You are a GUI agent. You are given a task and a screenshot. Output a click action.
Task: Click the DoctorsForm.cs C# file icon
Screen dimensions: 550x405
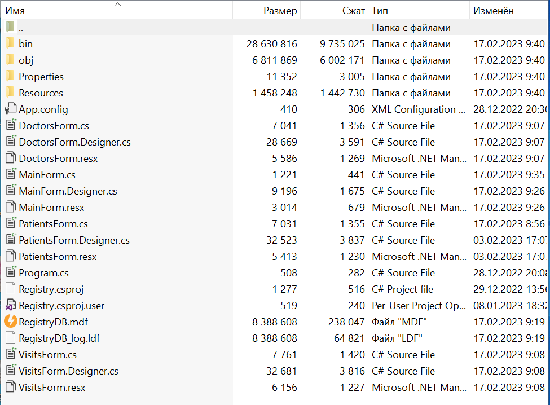[x=10, y=125]
